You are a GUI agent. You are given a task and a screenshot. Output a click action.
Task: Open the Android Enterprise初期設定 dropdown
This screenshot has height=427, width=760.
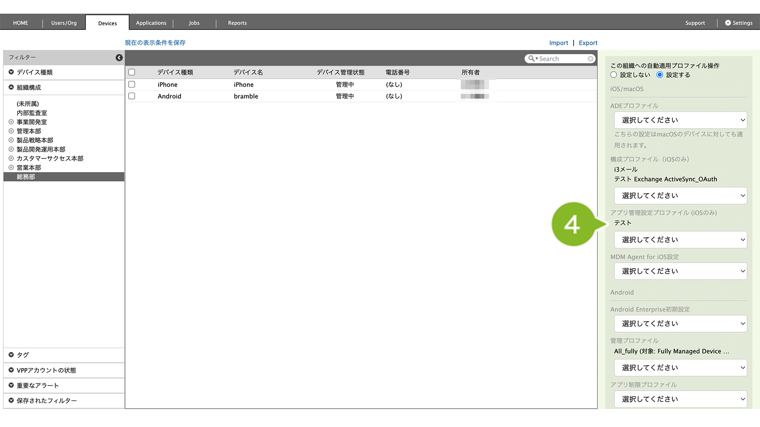tap(680, 324)
